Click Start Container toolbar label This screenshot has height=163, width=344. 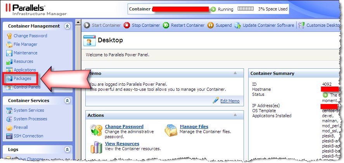point(106,25)
